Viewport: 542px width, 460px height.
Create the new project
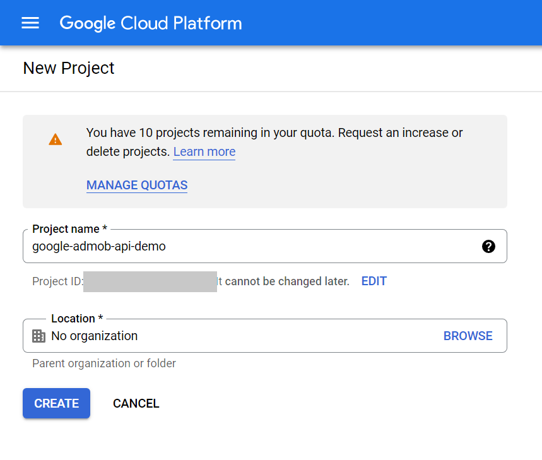(56, 403)
